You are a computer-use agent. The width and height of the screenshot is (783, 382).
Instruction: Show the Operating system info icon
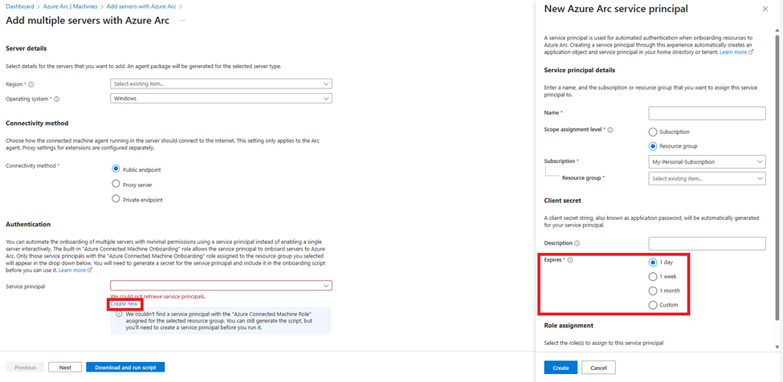point(56,99)
